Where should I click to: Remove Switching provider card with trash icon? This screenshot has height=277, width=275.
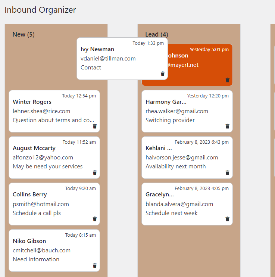227,127
